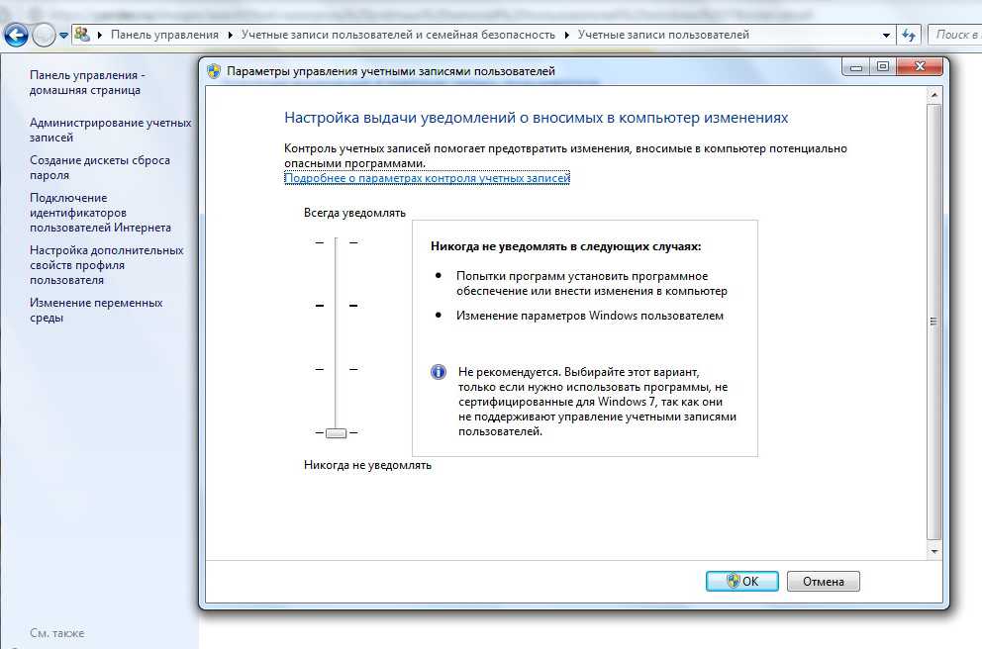
Task: Click 'Создание дискеты сброса пароля' link
Action: coord(99,167)
